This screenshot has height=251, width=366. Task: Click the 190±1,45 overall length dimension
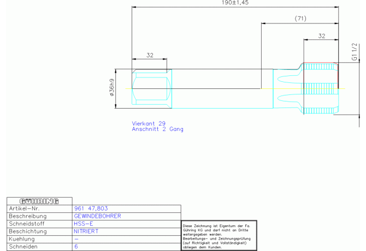point(235,3)
